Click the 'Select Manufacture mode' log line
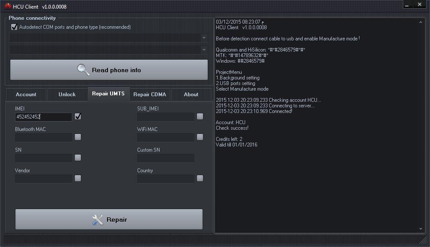The width and height of the screenshot is (430, 247). 242,89
